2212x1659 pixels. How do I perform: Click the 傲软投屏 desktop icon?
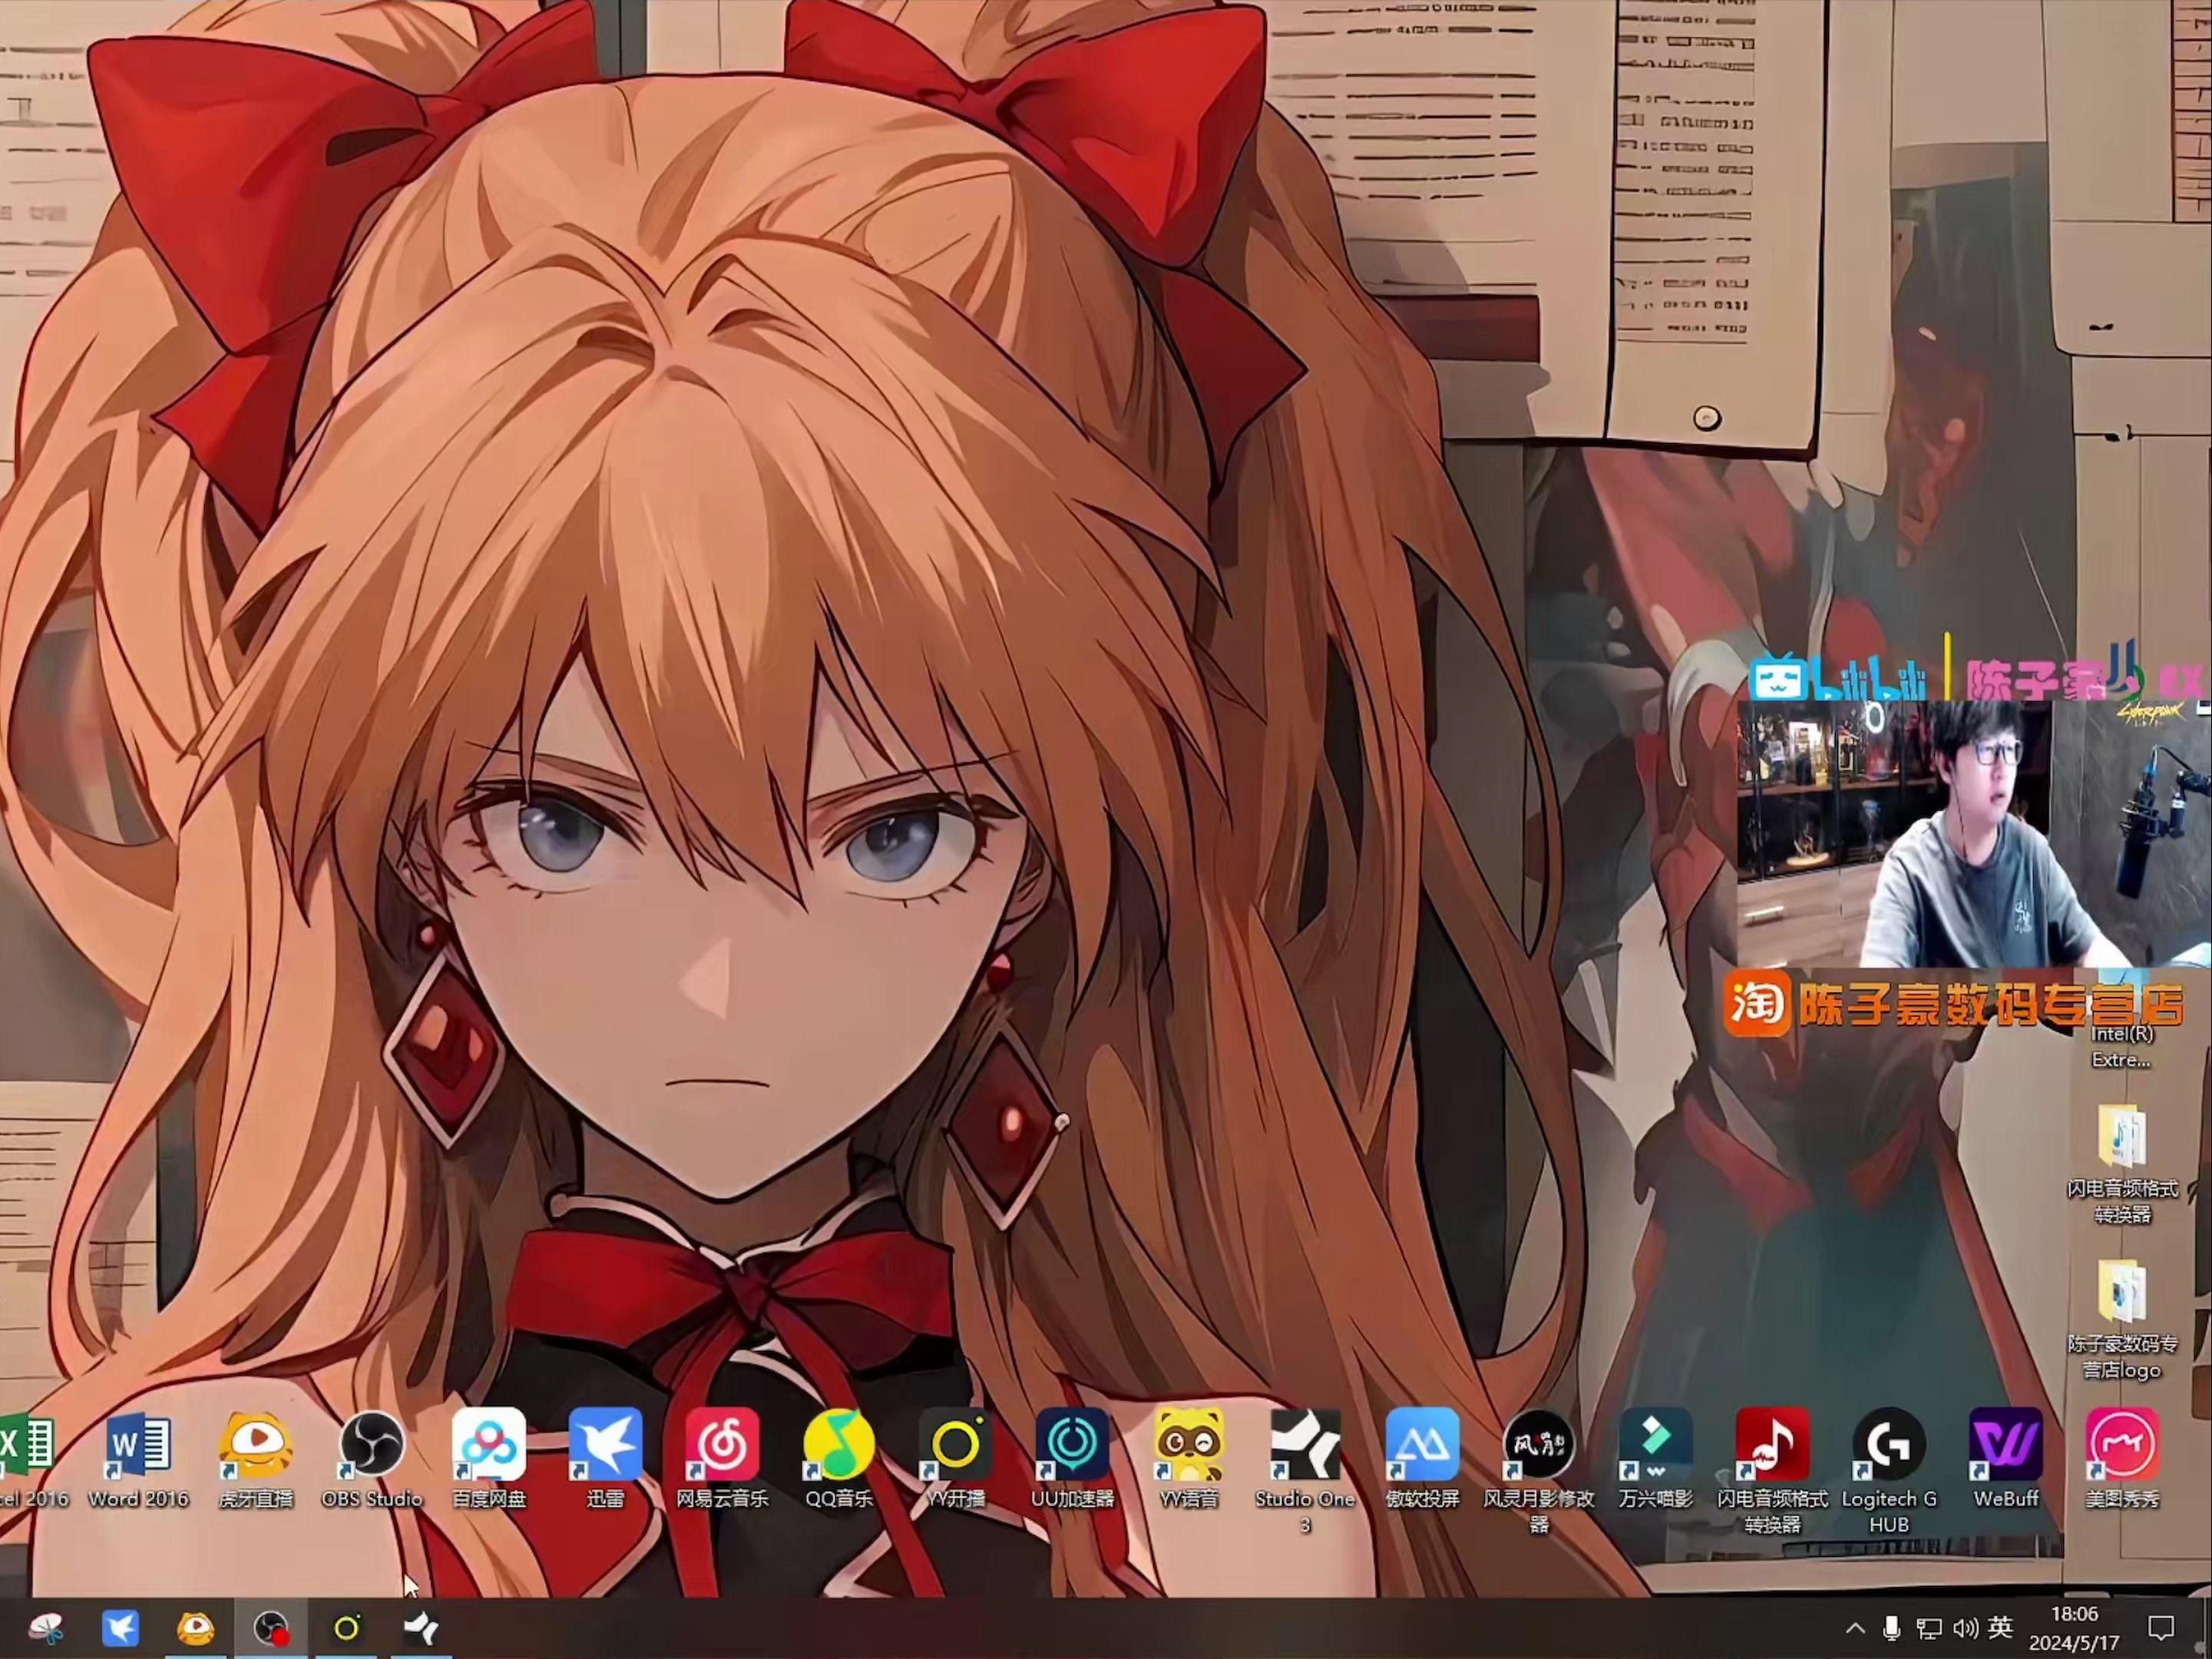coord(1422,1458)
